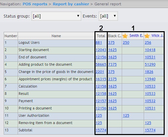Image resolution: width=168 pixels, height=137 pixels.
Task: Go to POS reports breadcrumb
Action: point(35,4)
